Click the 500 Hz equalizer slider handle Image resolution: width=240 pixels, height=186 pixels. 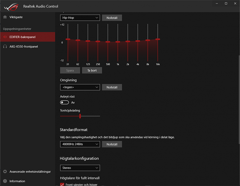point(108,42)
